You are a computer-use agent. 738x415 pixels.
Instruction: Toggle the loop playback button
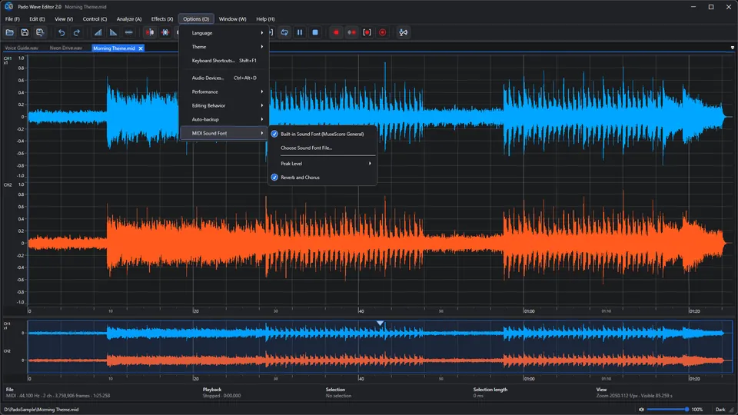coord(284,32)
